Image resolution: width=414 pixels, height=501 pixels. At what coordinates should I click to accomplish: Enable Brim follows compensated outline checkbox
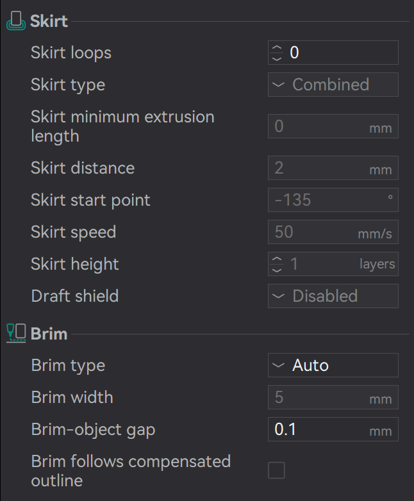[x=276, y=471]
